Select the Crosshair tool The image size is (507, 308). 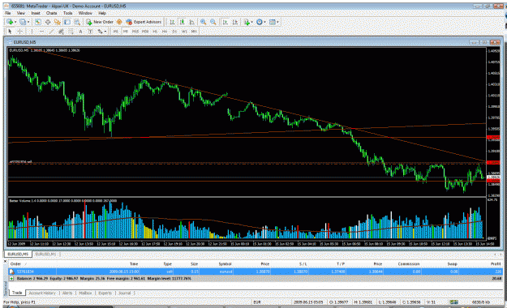[20, 32]
